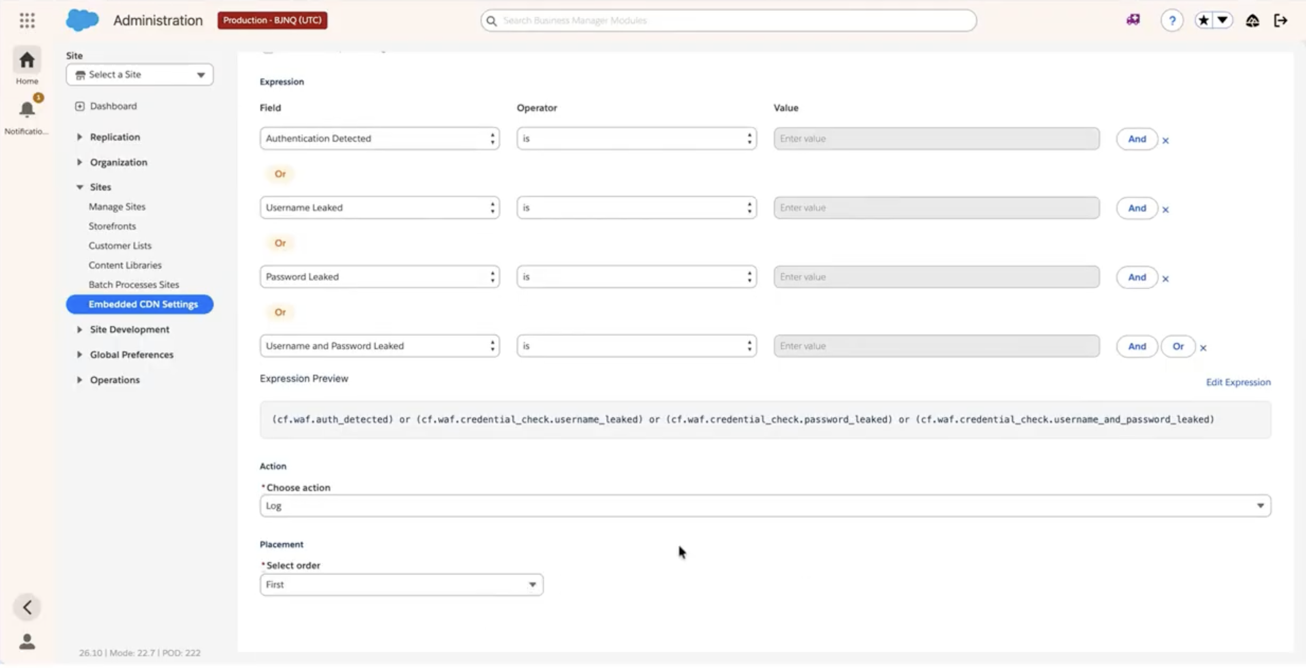This screenshot has width=1306, height=668.
Task: Open Authentication Detected field dropdown
Action: [379, 139]
